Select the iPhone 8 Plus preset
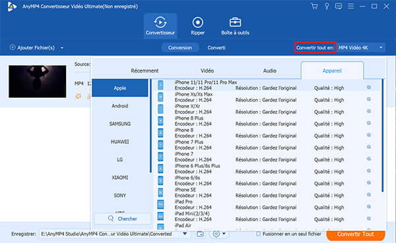The height and width of the screenshot is (243, 396). coord(267,121)
